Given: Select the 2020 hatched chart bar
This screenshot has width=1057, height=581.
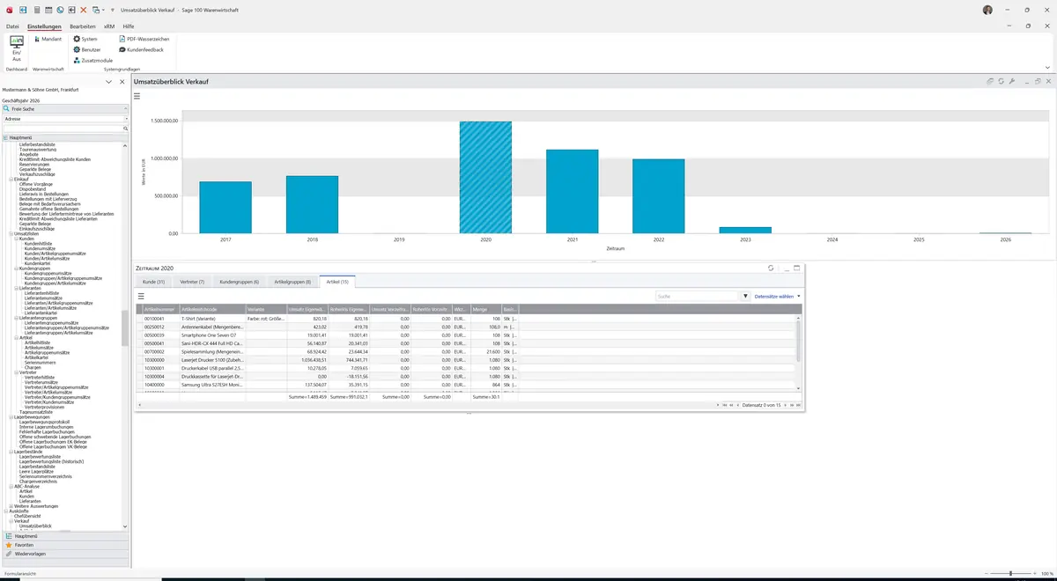Looking at the screenshot, I should click(x=485, y=177).
